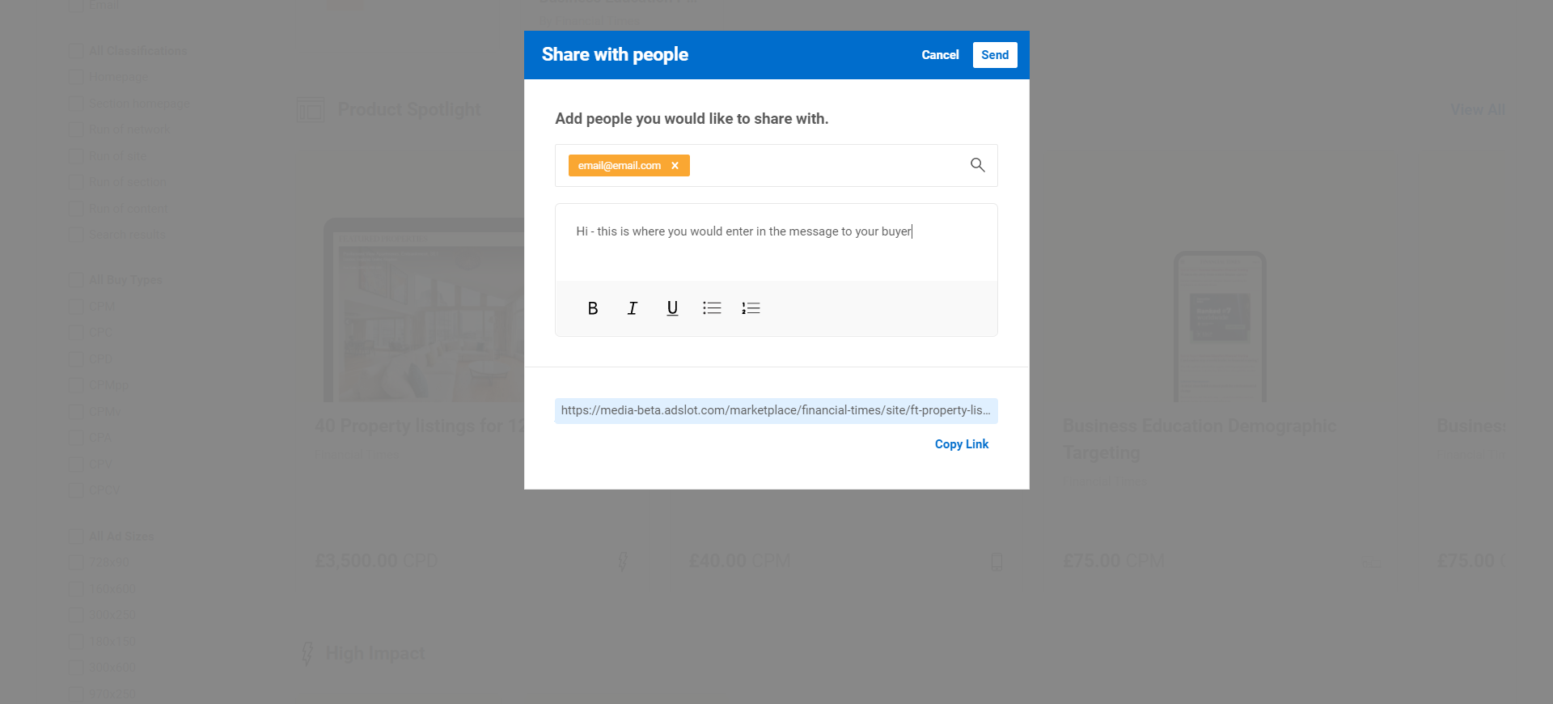The image size is (1553, 704).
Task: Toggle underline formatting in message editor
Action: pos(672,308)
